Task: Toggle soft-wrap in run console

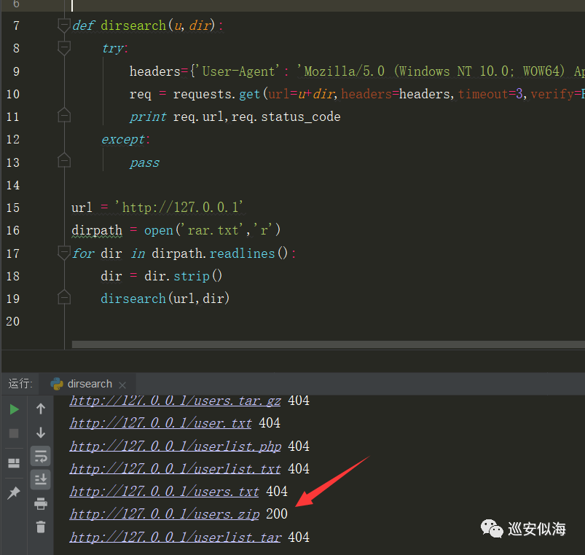Action: (41, 456)
